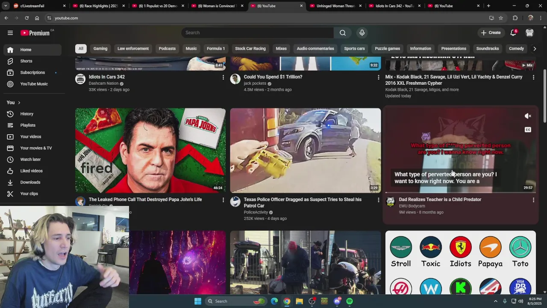Image resolution: width=547 pixels, height=308 pixels.
Task: Go to Subscriptions in the sidebar
Action: coord(32,72)
